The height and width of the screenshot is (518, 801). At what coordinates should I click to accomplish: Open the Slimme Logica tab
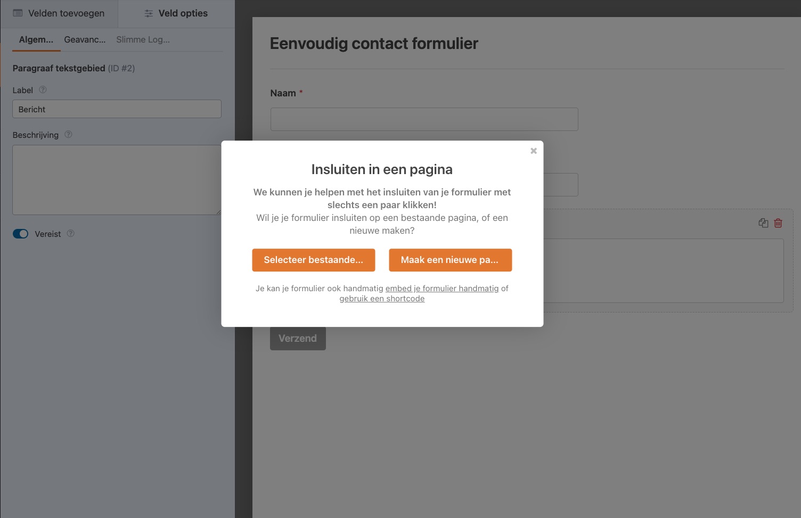[x=143, y=39]
